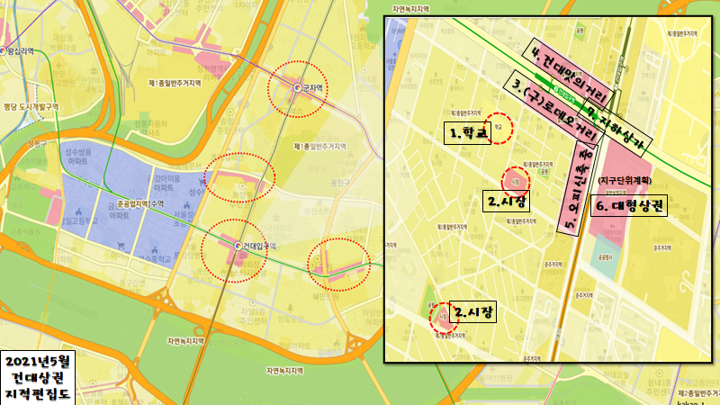Screen dimensions: 720x405
Task: Click the circle marker above 송정동 주민센터
Action: (x=230, y=112)
